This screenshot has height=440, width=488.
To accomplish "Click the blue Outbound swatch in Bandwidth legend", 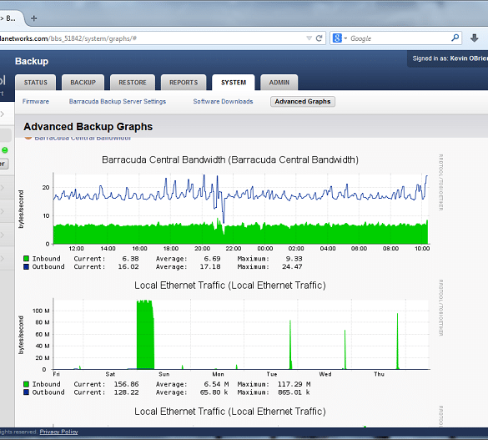I will [27, 266].
